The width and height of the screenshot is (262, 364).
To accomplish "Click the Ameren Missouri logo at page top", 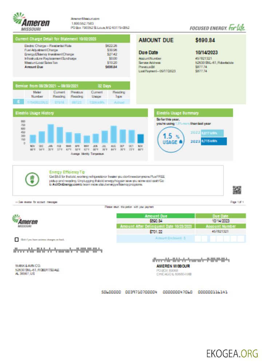I will [x=31, y=21].
